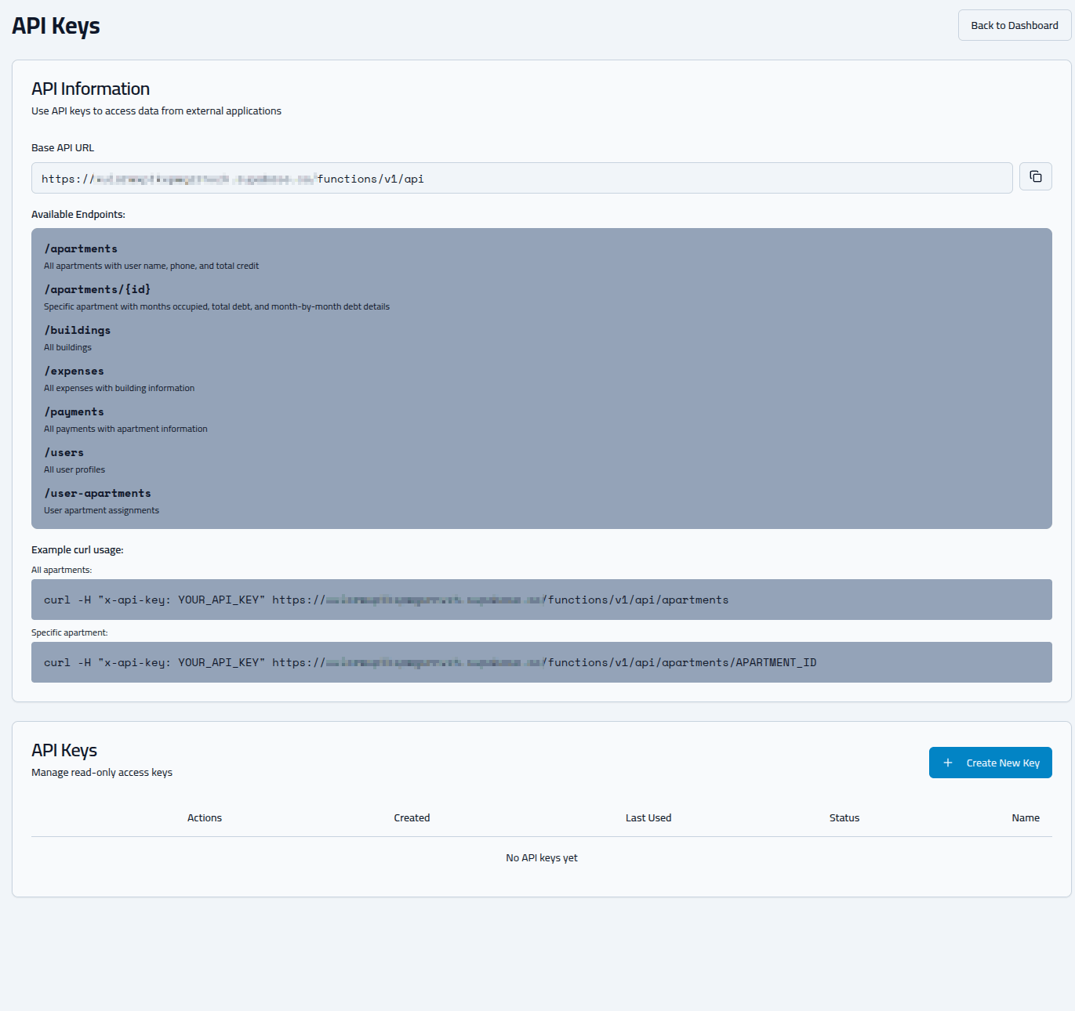This screenshot has width=1075, height=1011.
Task: Select the Created column header
Action: point(412,817)
